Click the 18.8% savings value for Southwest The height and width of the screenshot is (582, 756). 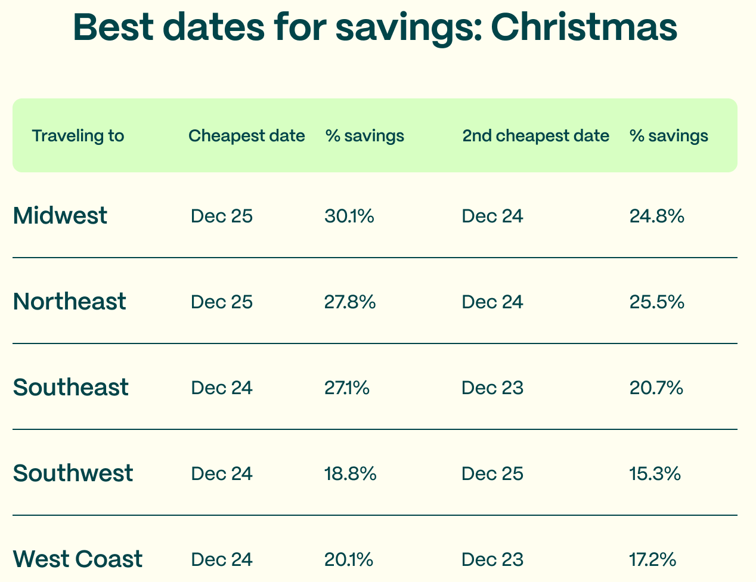350,473
